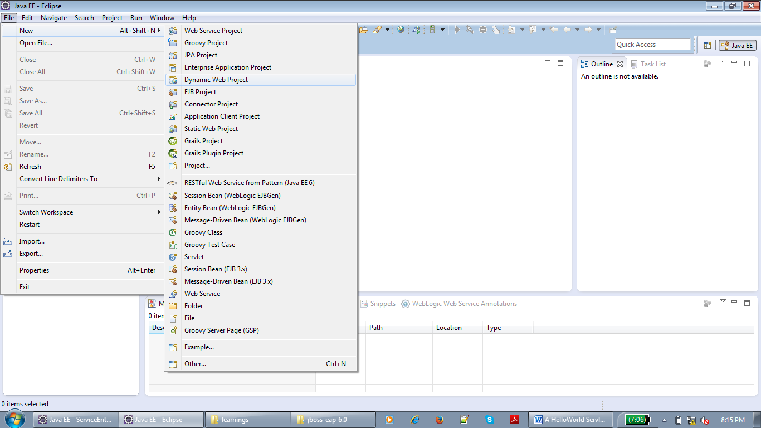The height and width of the screenshot is (428, 761).
Task: Click Skype icon in taskbar
Action: (490, 420)
